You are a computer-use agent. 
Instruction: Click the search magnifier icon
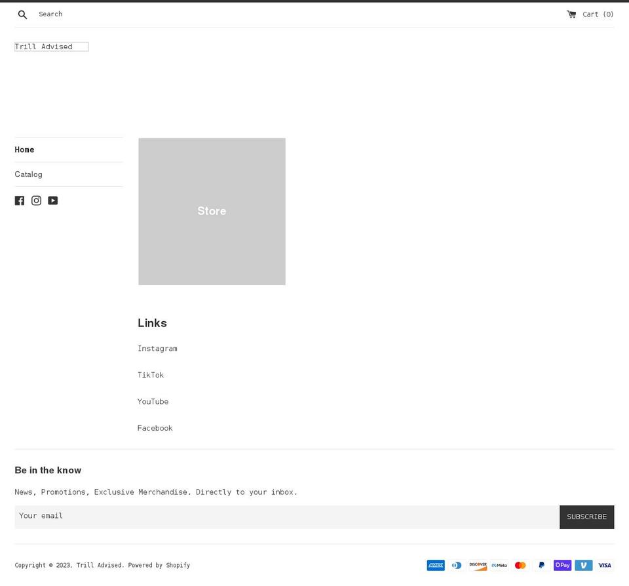tap(22, 14)
